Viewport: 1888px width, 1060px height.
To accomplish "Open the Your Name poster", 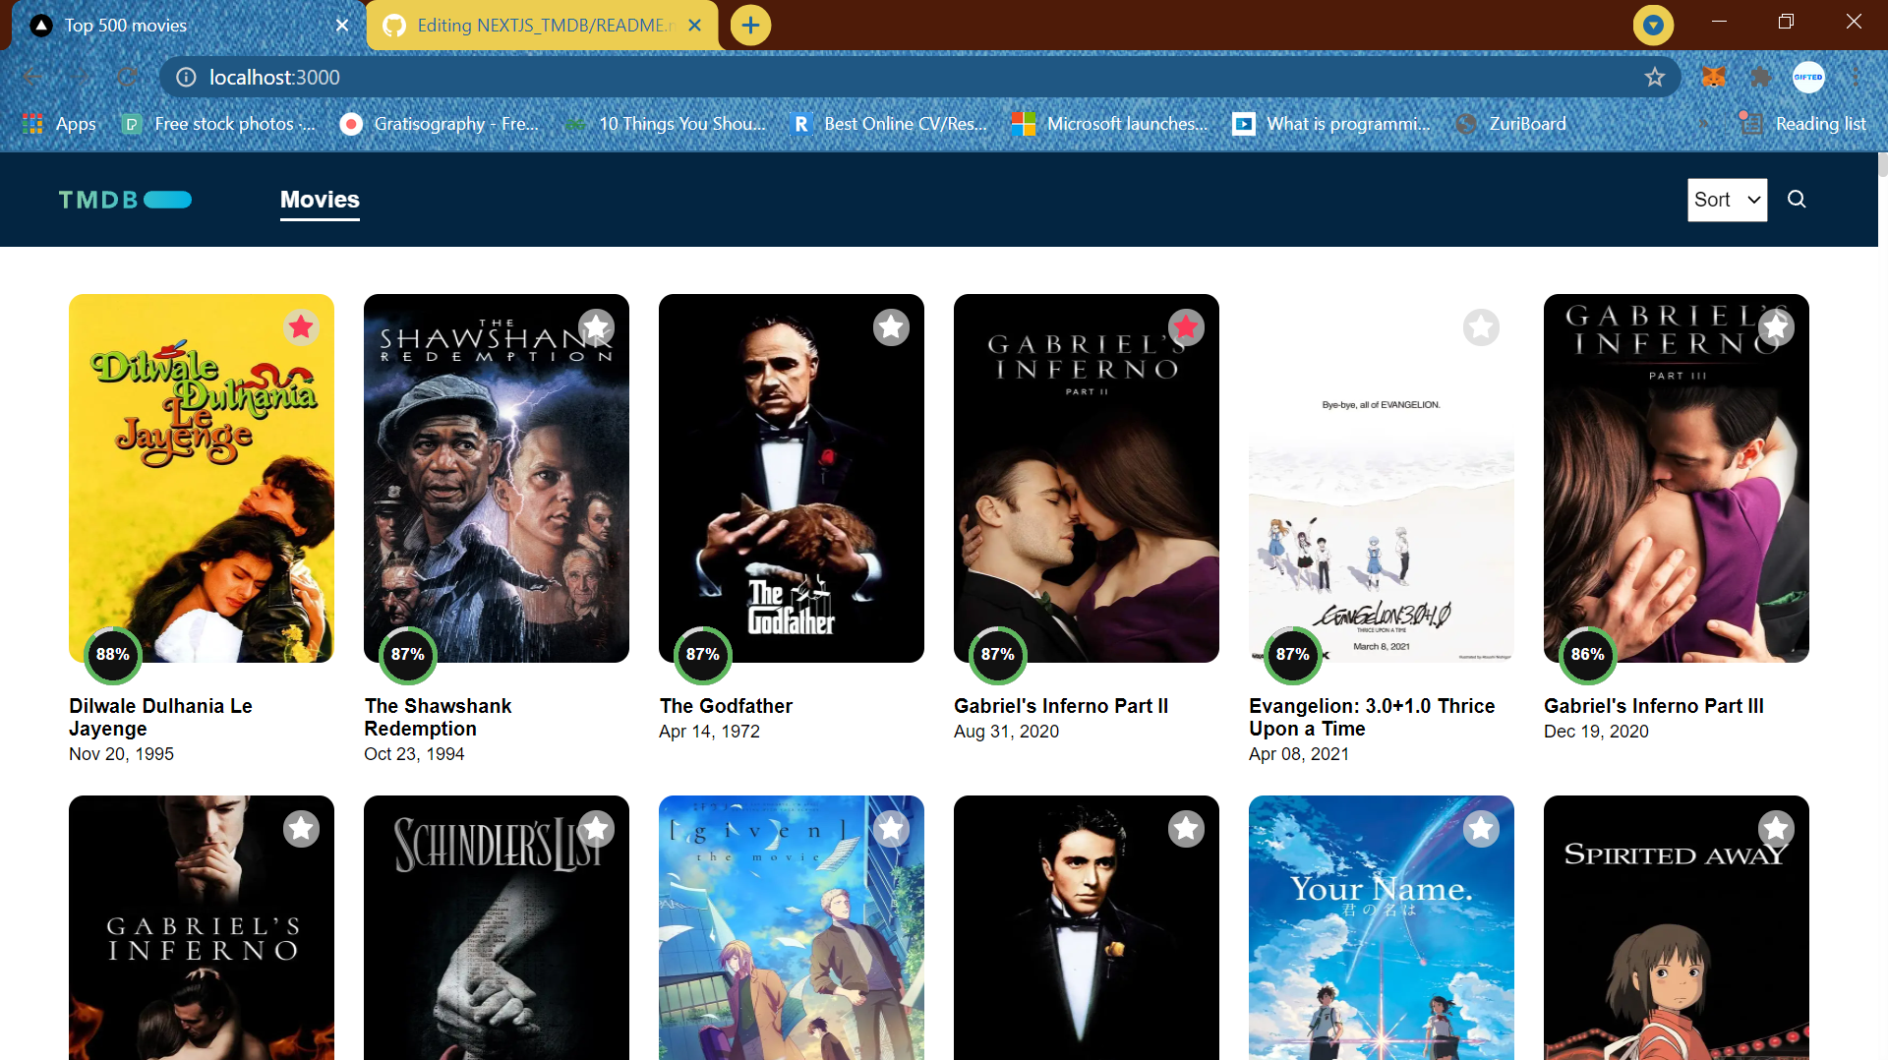I will pyautogui.click(x=1382, y=927).
